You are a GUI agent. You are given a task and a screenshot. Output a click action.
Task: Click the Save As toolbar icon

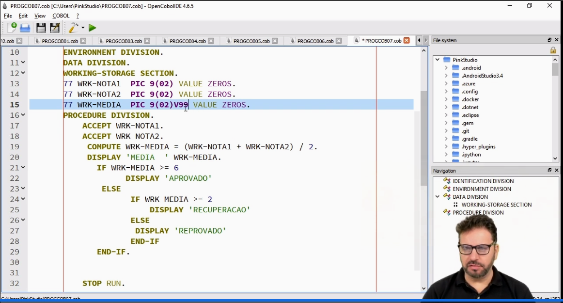[55, 28]
